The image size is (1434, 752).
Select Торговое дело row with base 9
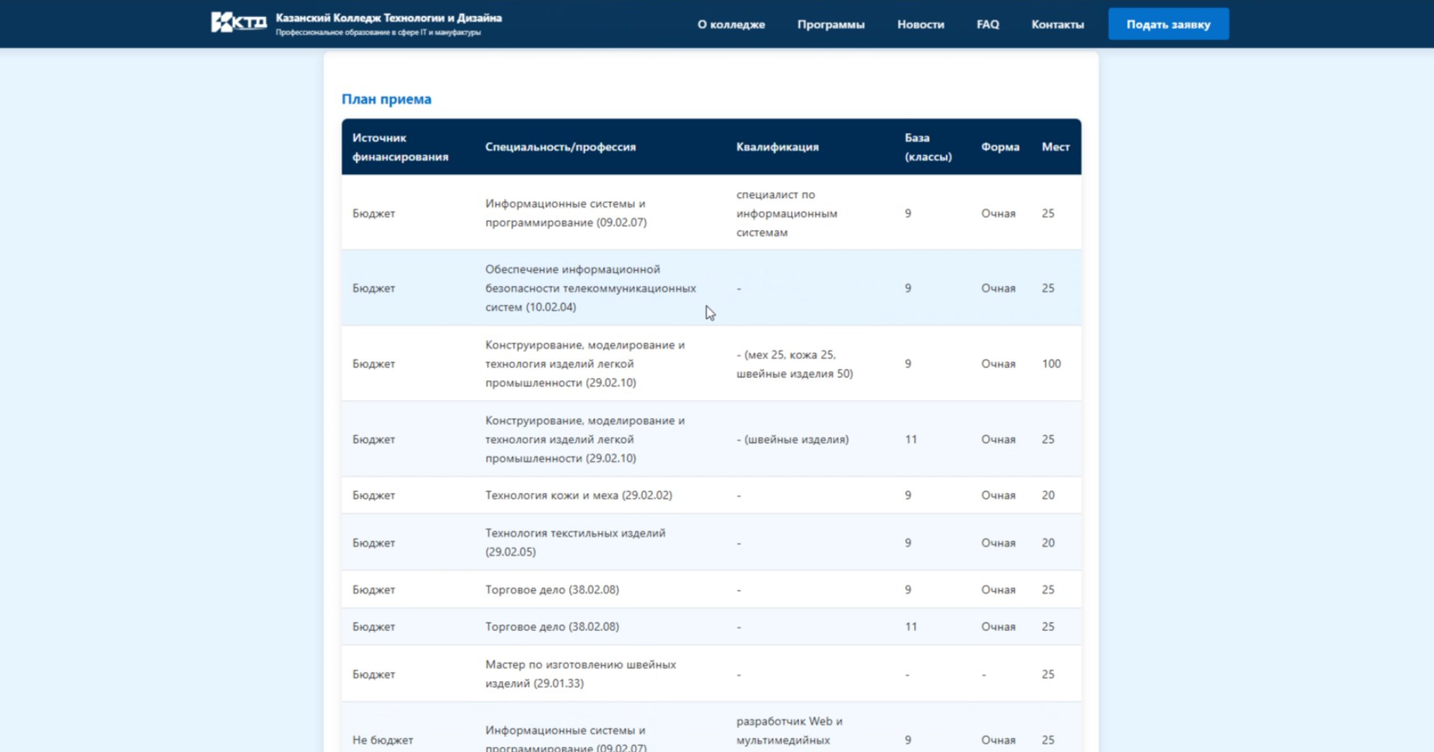(711, 589)
